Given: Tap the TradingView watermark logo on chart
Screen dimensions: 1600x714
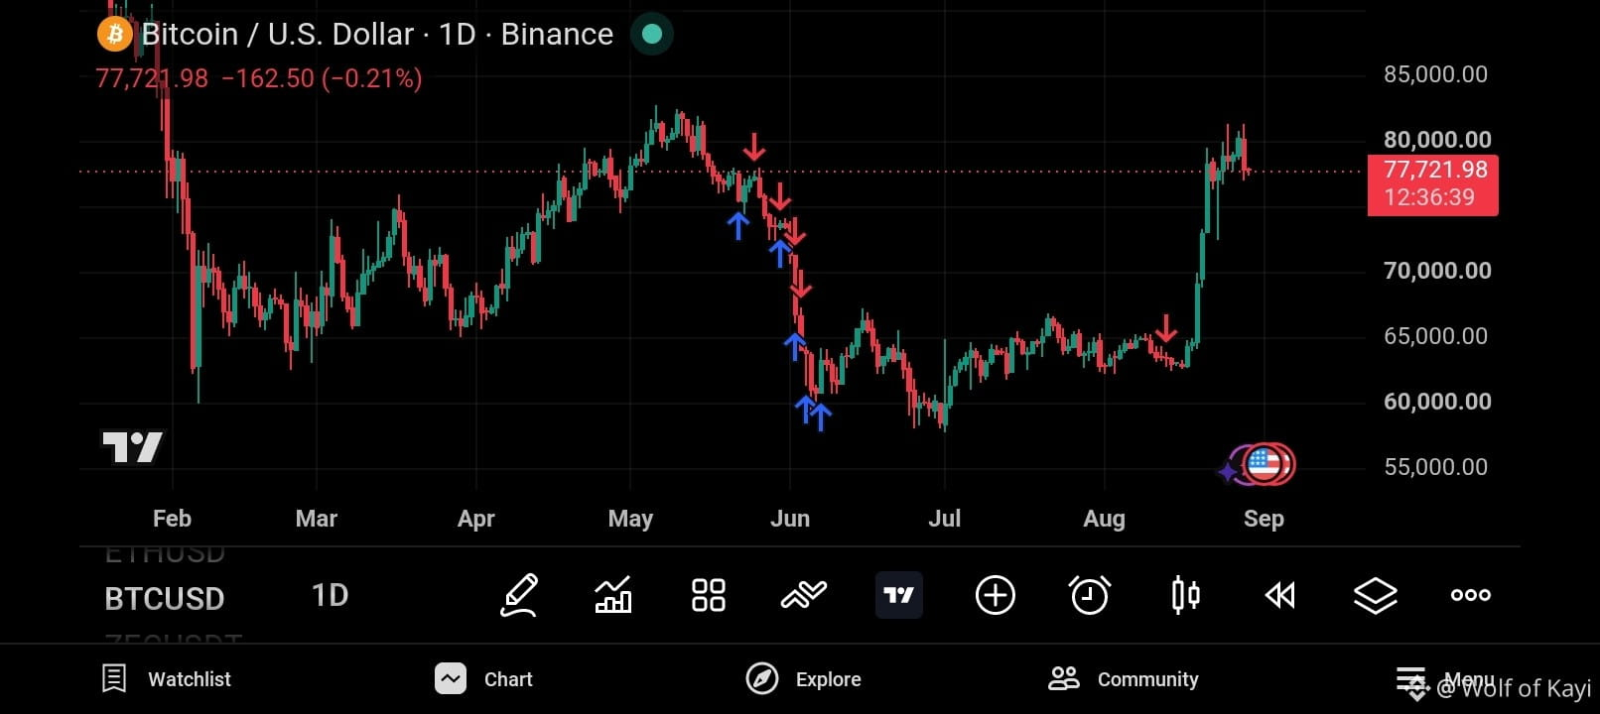Looking at the screenshot, I should pos(132,447).
